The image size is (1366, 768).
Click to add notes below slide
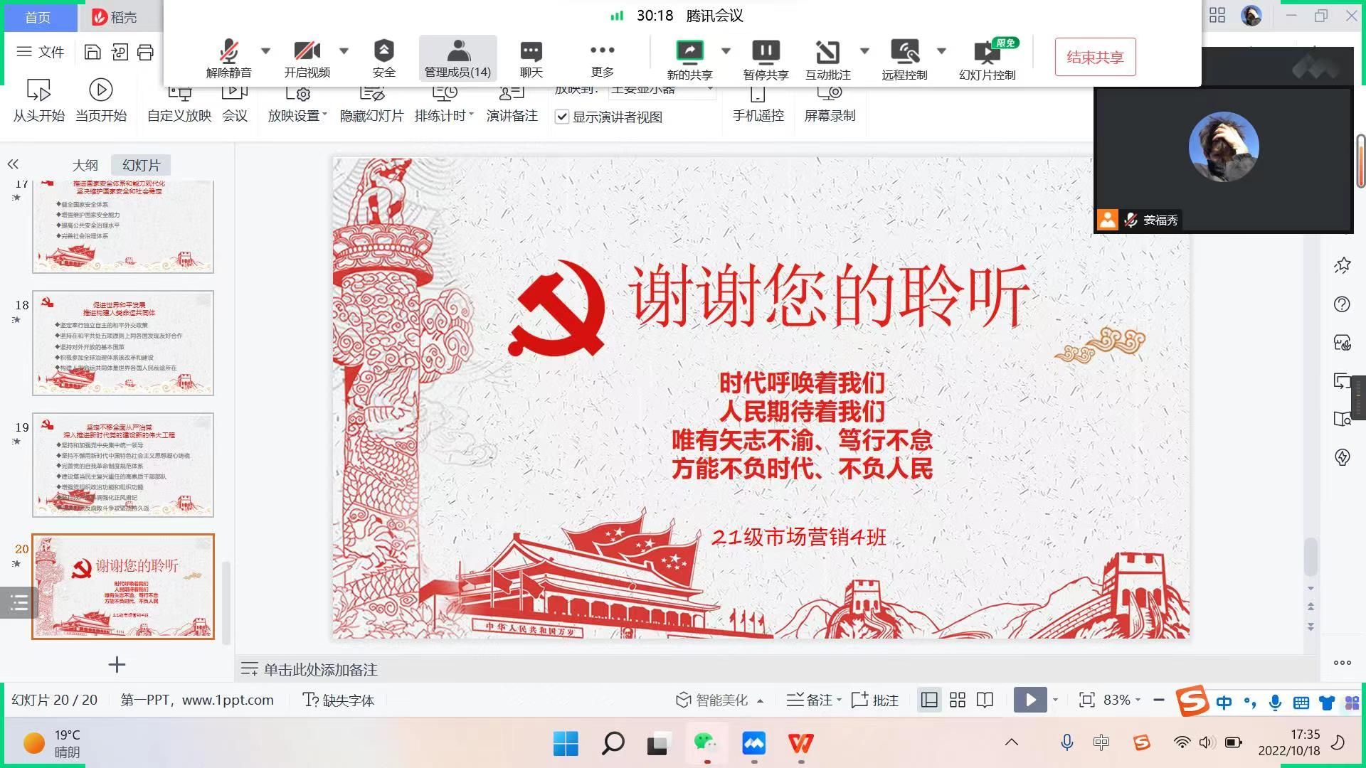[320, 669]
